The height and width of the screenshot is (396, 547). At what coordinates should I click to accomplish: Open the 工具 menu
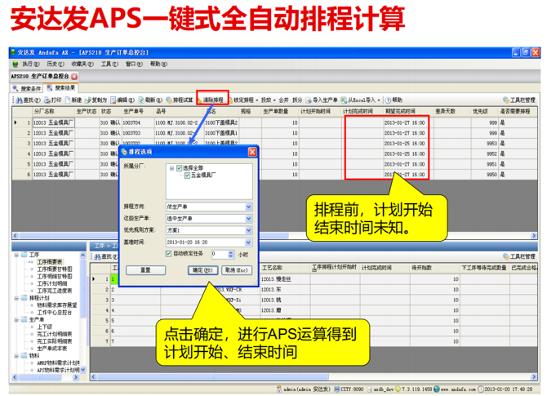(109, 65)
